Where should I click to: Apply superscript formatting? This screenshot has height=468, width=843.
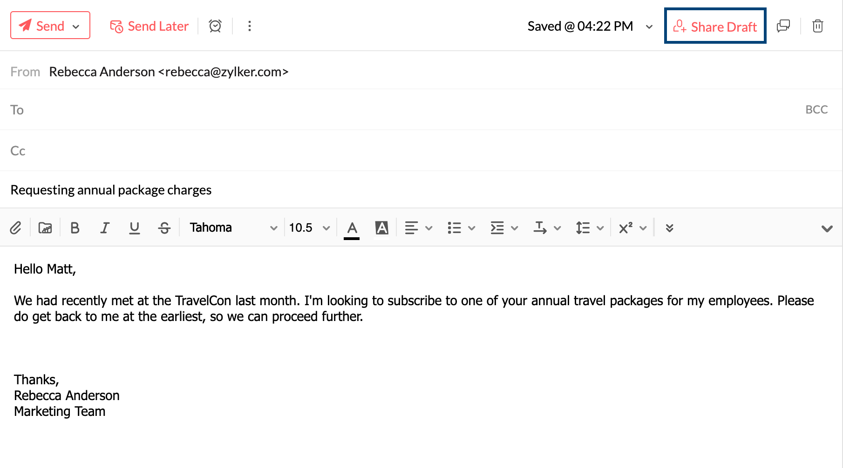coord(624,227)
